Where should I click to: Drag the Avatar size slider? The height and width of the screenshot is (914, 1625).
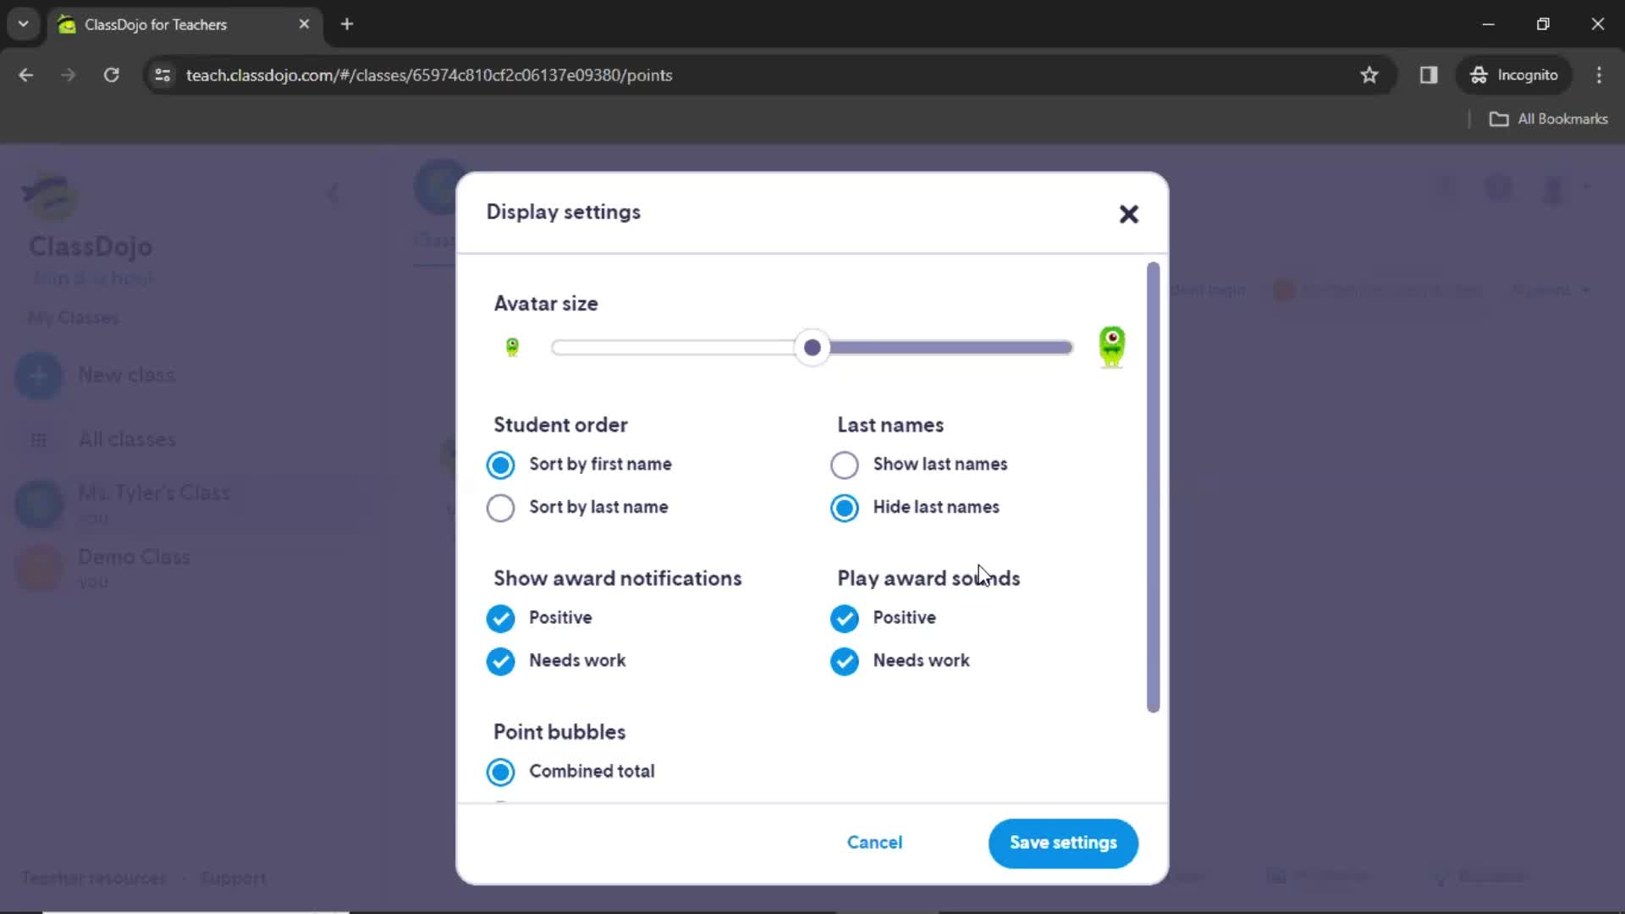click(x=812, y=347)
